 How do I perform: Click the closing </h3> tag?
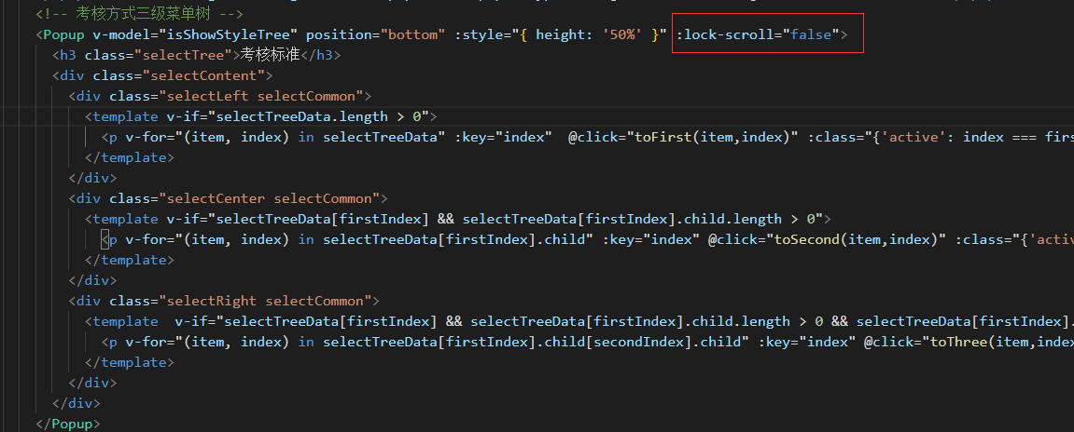[x=320, y=55]
